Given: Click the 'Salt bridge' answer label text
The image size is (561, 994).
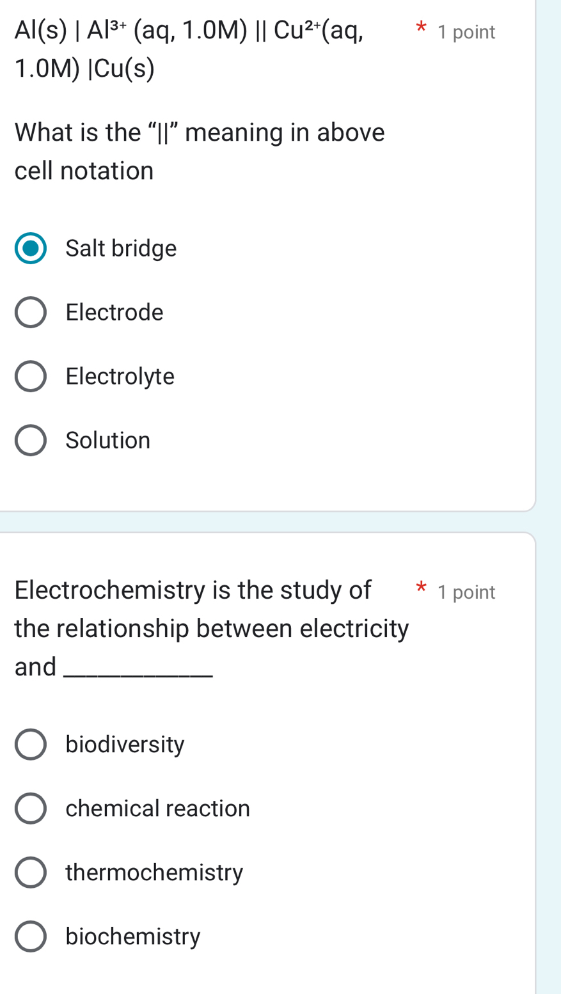Looking at the screenshot, I should tap(121, 248).
